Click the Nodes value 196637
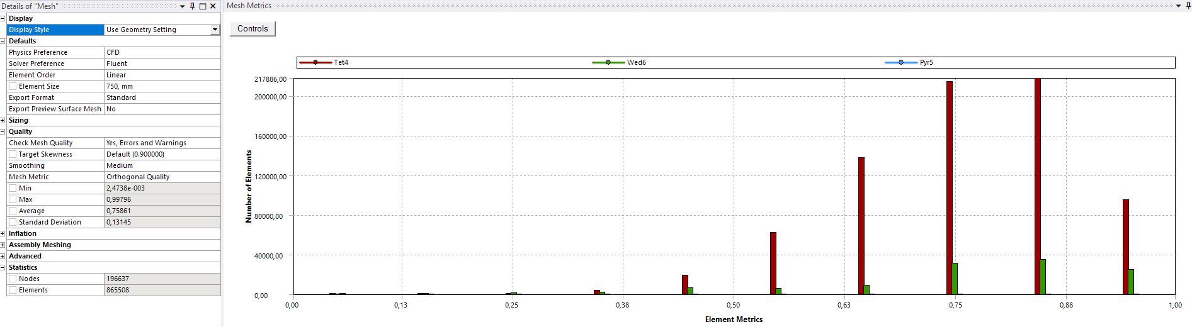 (x=162, y=279)
